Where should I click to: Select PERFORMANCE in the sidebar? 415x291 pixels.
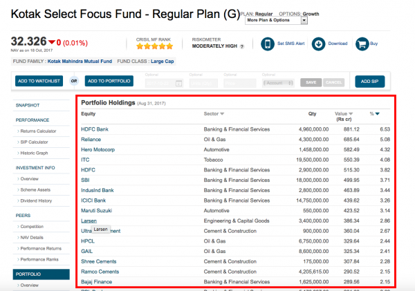(x=33, y=120)
